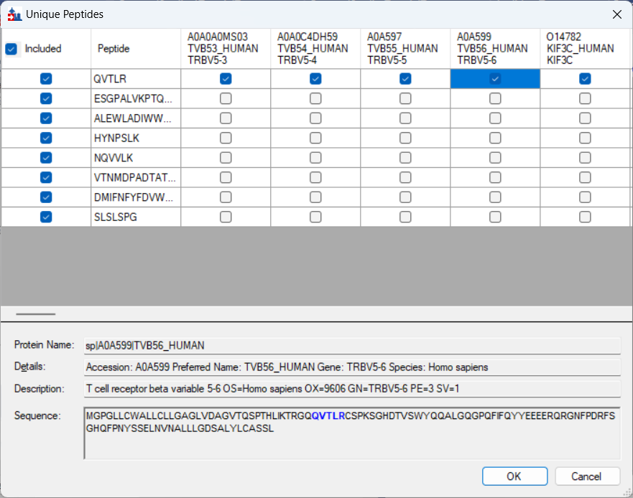The image size is (633, 498).
Task: Click the Skyline app icon in title bar
Action: 14,14
